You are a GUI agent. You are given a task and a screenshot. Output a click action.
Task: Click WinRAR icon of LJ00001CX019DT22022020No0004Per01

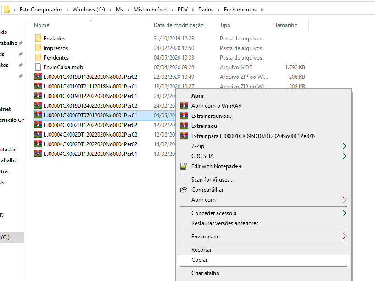click(x=38, y=96)
